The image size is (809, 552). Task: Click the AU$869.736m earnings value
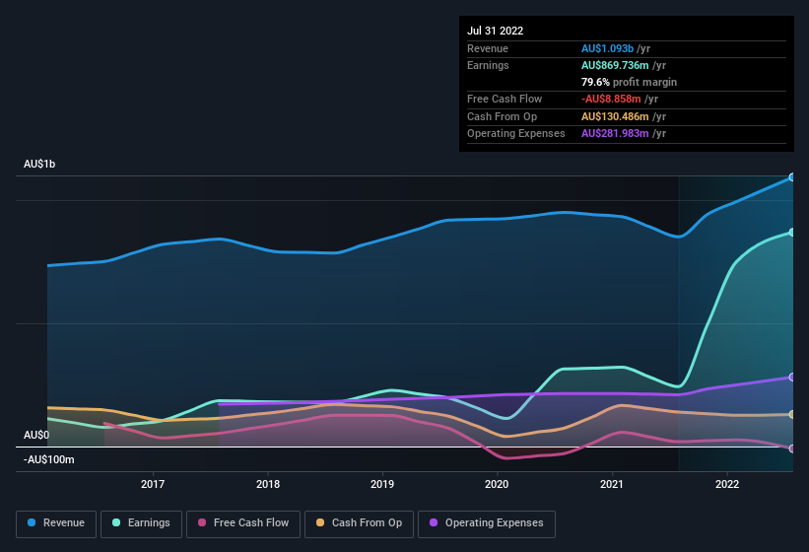(x=615, y=65)
